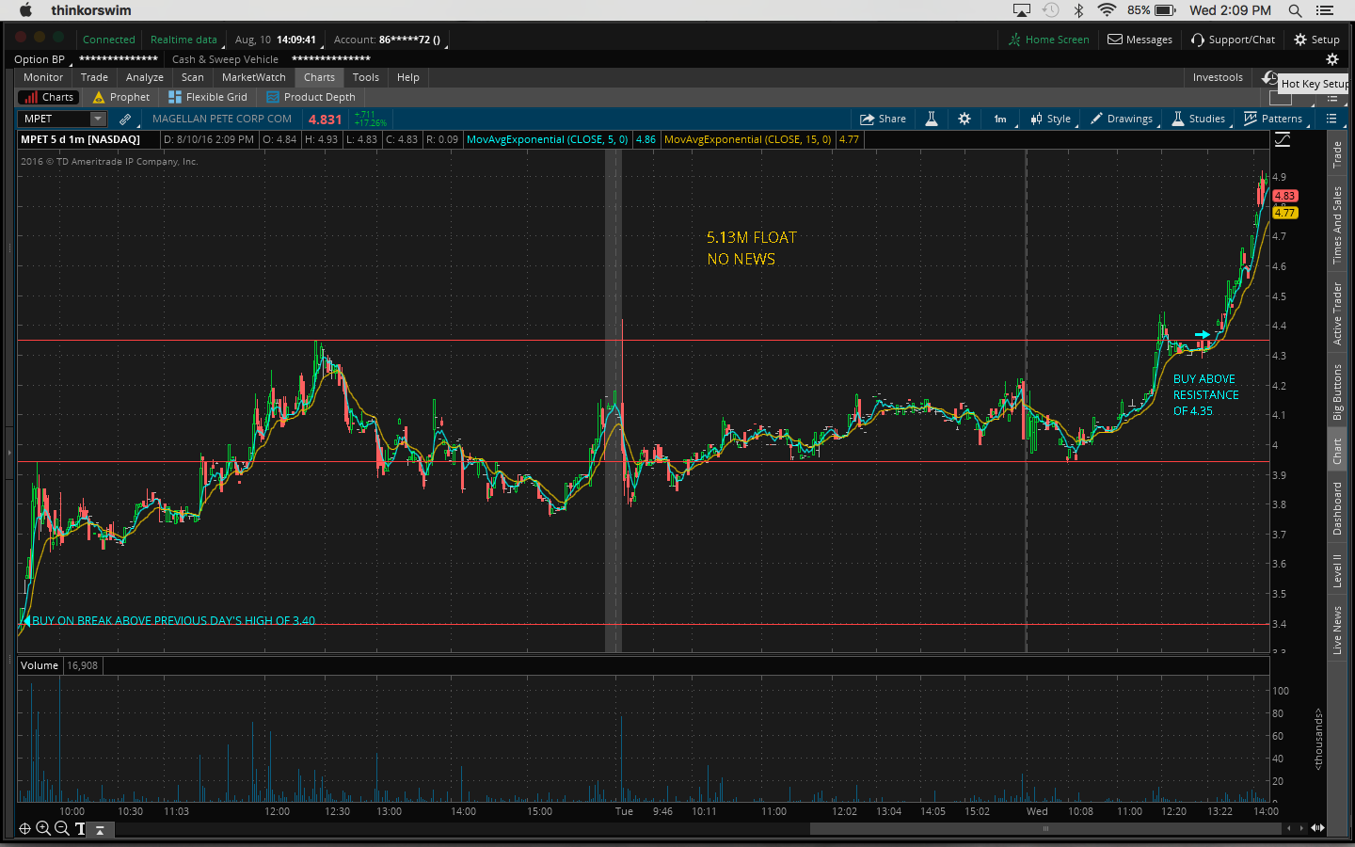Switch to the Analyze tab
The image size is (1355, 847).
[145, 77]
